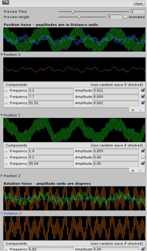
Task: Click the Open button
Action: click(x=139, y=3)
